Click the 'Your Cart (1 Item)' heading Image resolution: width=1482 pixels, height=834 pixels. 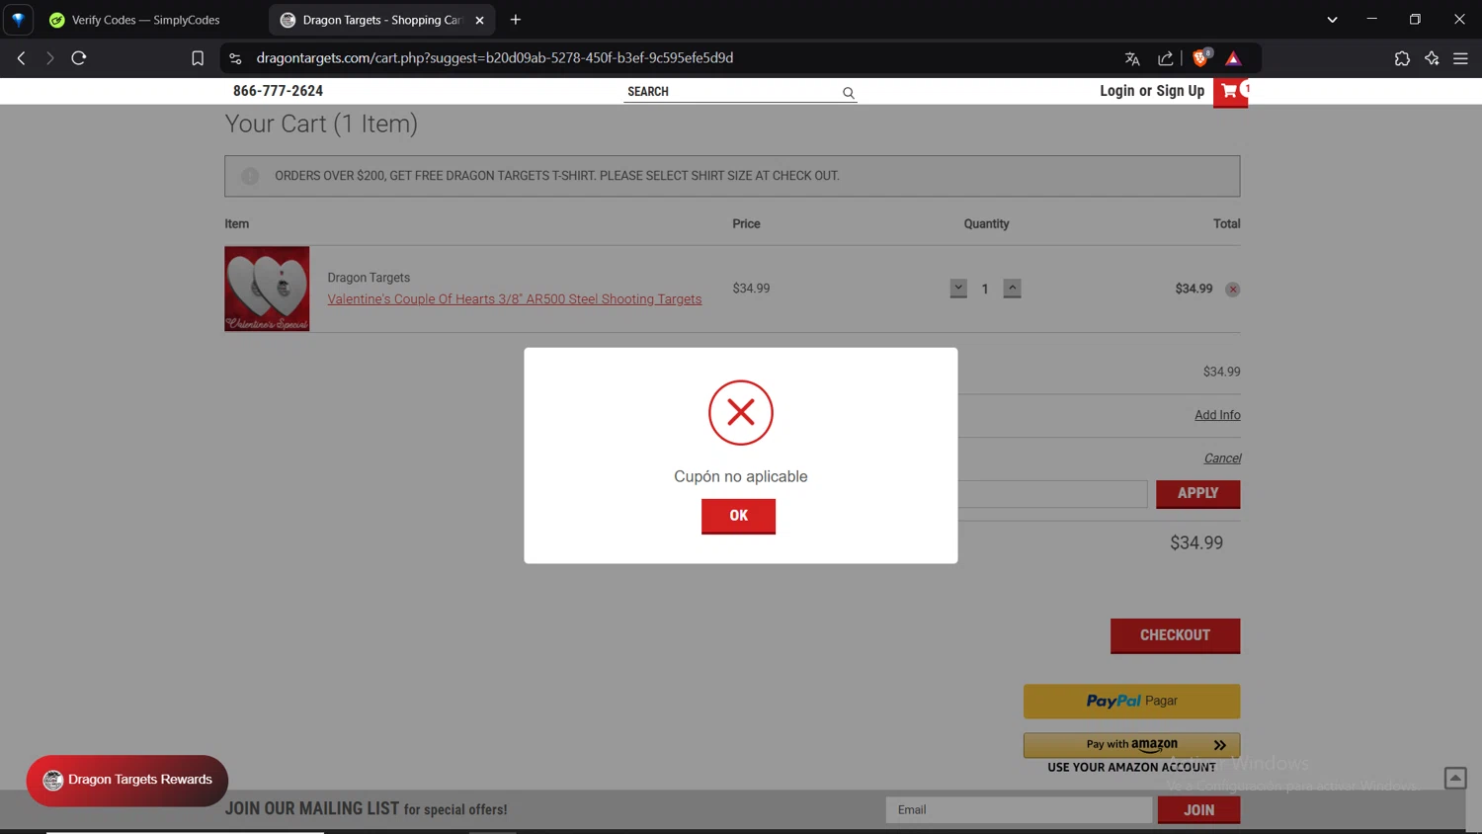pos(321,125)
